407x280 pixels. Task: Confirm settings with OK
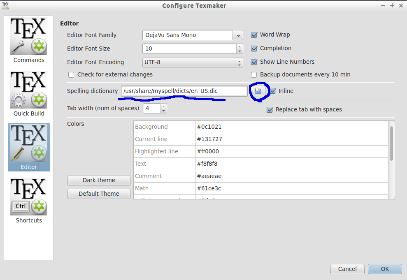pos(385,269)
